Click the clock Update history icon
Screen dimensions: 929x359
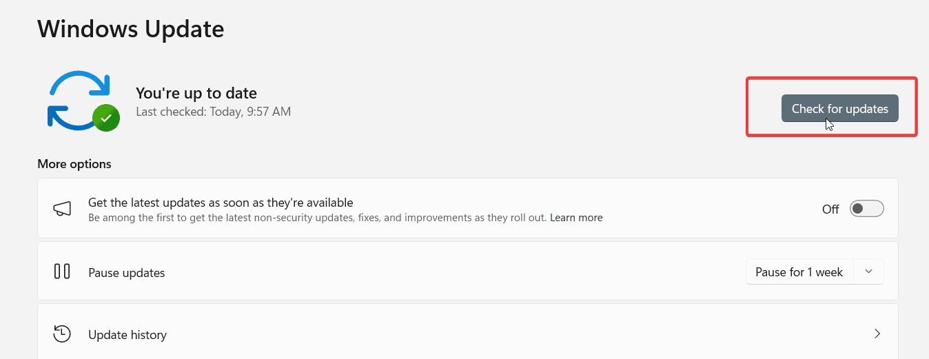pyautogui.click(x=63, y=334)
